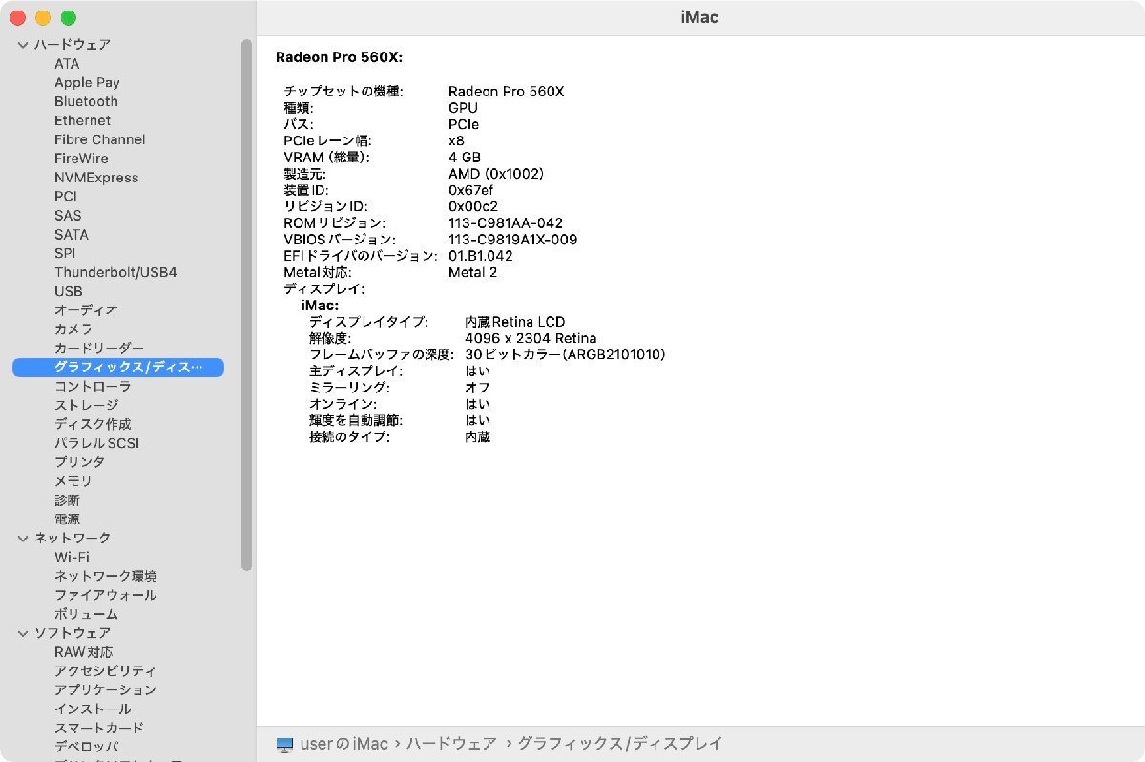The width and height of the screenshot is (1145, 762).
Task: Select NVMExpress in the sidebar
Action: tap(96, 178)
